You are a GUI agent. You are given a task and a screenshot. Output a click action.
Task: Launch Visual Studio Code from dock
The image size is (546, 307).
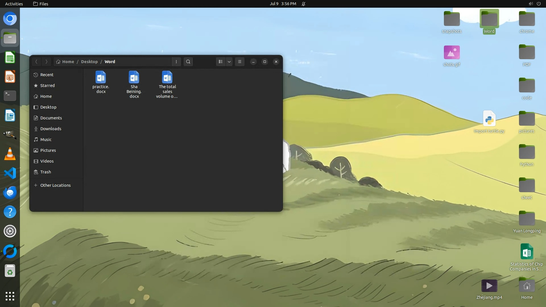10,173
